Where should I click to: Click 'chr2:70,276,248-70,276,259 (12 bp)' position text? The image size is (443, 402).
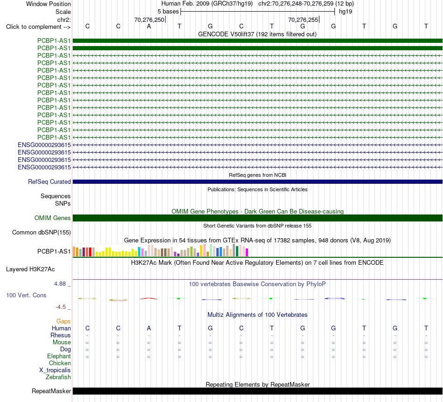[306, 4]
